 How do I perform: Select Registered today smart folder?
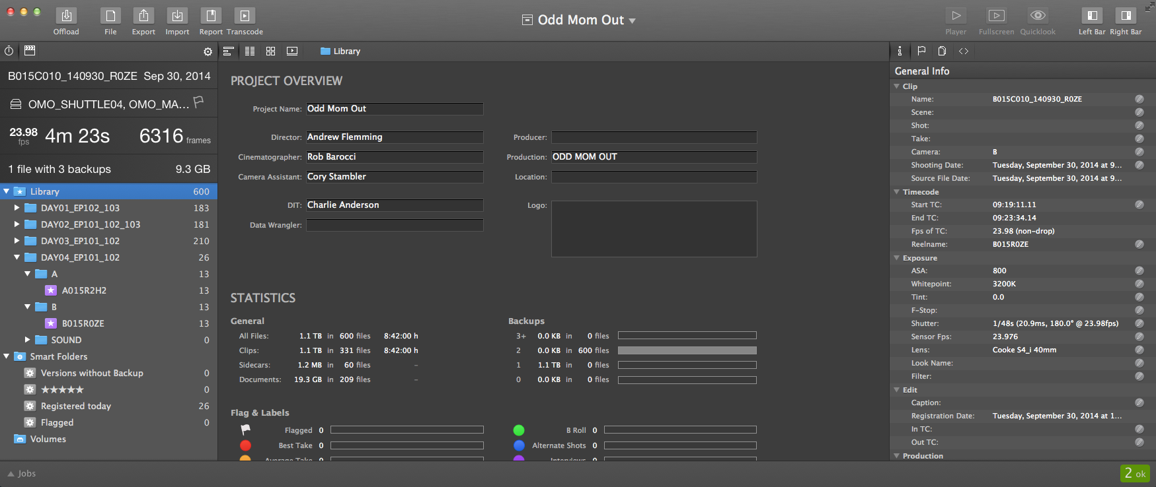[x=108, y=406]
